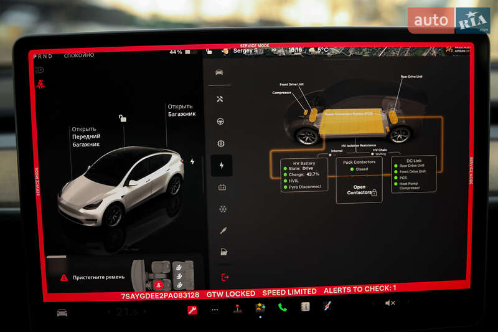The height and width of the screenshot is (332, 498).
Task: Open the green Phone app
Action: pyautogui.click(x=283, y=307)
